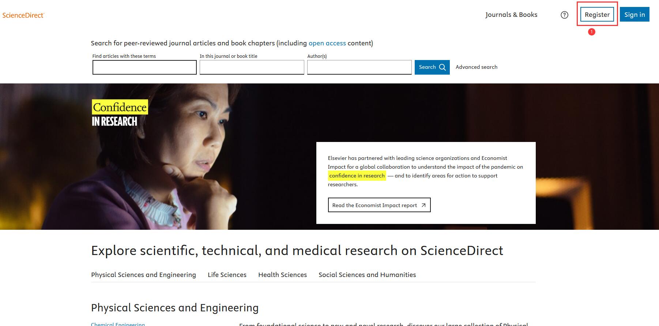Select Physical Sciences and Engineering tab
Viewport: 659px width, 326px height.
(x=143, y=275)
